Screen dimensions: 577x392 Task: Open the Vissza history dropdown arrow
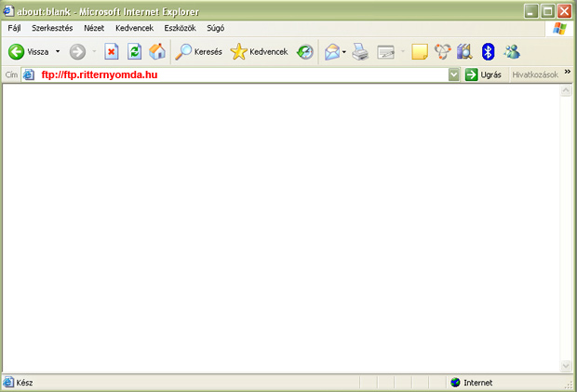[58, 51]
